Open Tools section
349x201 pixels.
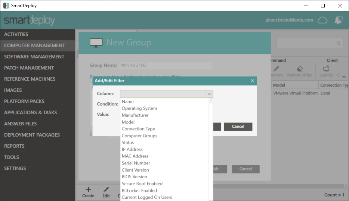pos(38,157)
